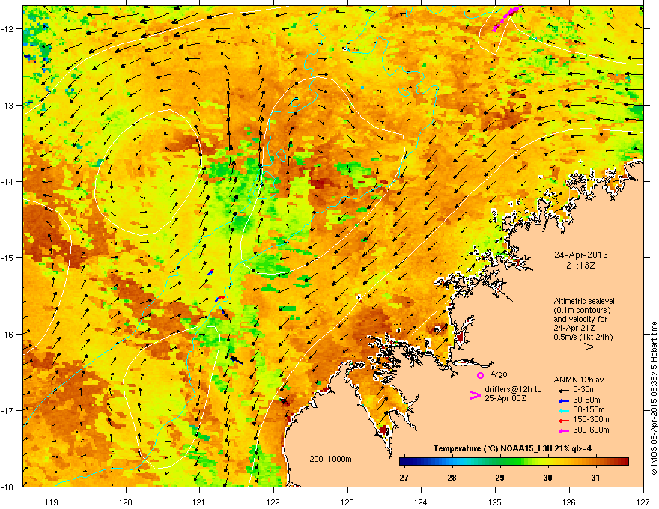This screenshot has width=659, height=509.
Task: Click the temperature colorbar at the blue end
Action: (407, 462)
